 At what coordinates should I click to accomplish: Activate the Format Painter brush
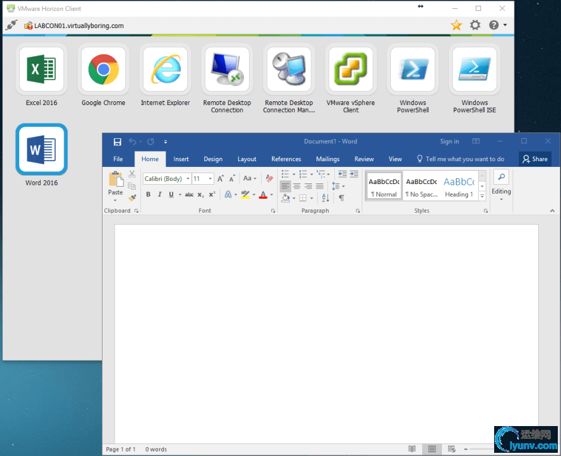tap(132, 197)
